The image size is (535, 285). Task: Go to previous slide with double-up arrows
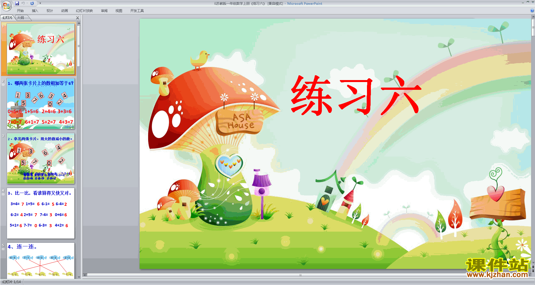coord(533,267)
